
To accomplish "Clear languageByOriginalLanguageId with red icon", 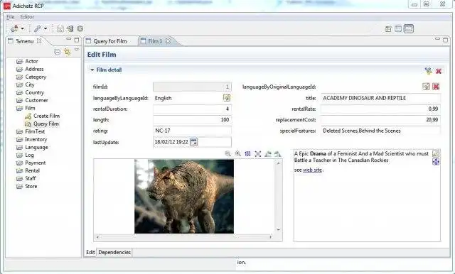I will point(436,87).
